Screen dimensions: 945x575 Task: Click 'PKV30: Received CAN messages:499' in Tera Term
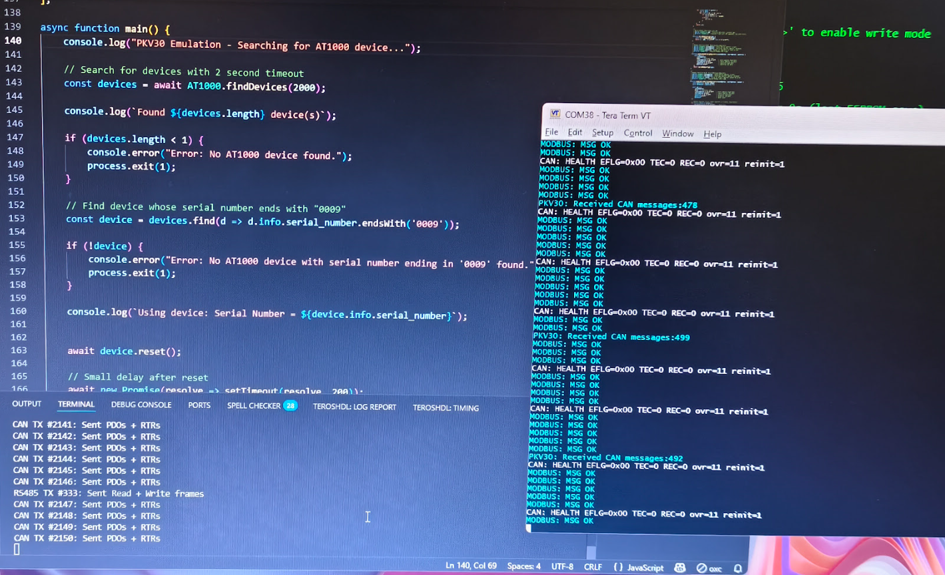pos(611,337)
